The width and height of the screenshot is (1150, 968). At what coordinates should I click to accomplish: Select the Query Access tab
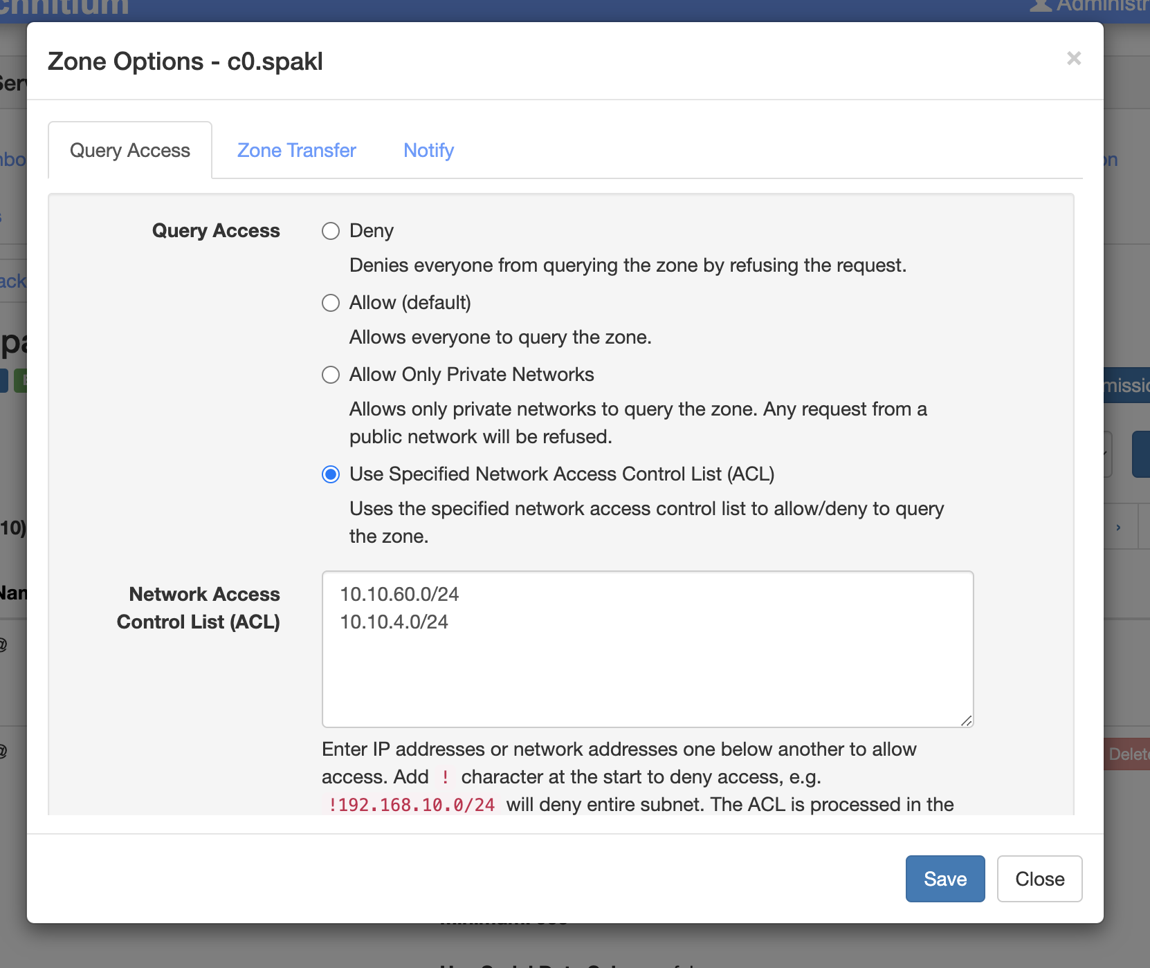tap(130, 151)
